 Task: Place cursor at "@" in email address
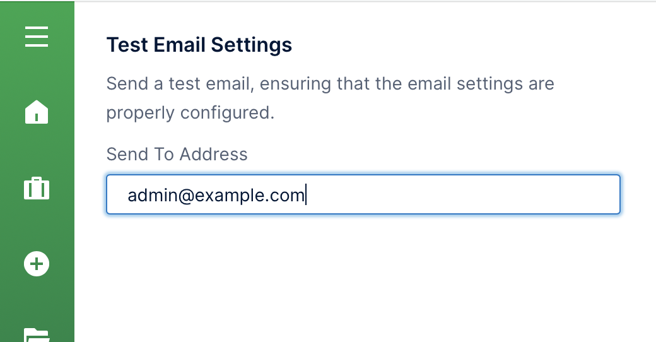(185, 196)
